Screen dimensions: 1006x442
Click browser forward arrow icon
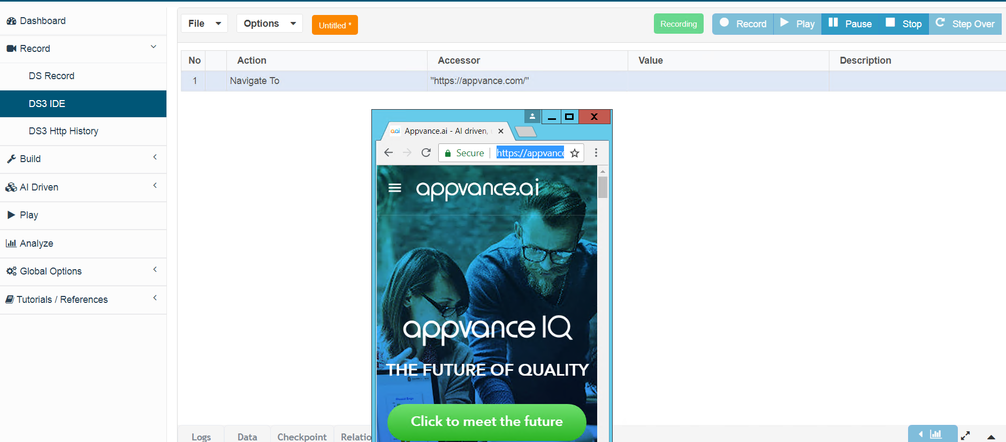tap(407, 153)
